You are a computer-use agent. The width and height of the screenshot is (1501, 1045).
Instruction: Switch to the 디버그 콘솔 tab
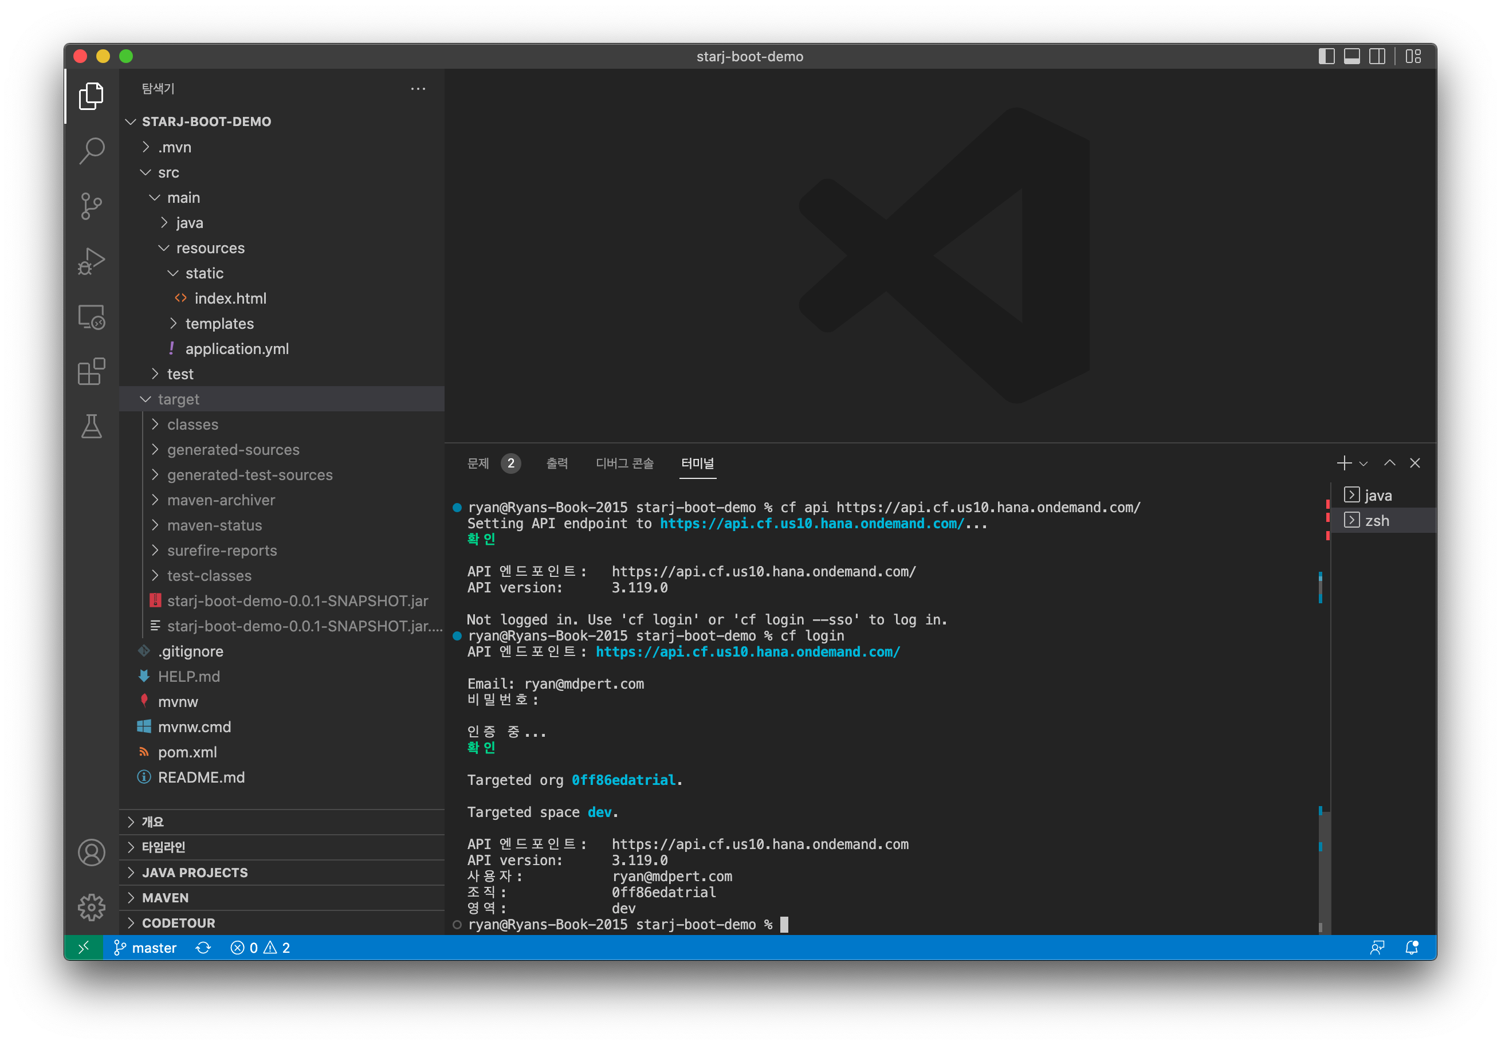pyautogui.click(x=624, y=463)
